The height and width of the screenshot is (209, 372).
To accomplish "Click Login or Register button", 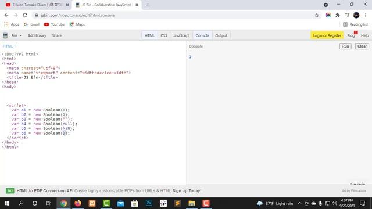I will click(x=327, y=35).
